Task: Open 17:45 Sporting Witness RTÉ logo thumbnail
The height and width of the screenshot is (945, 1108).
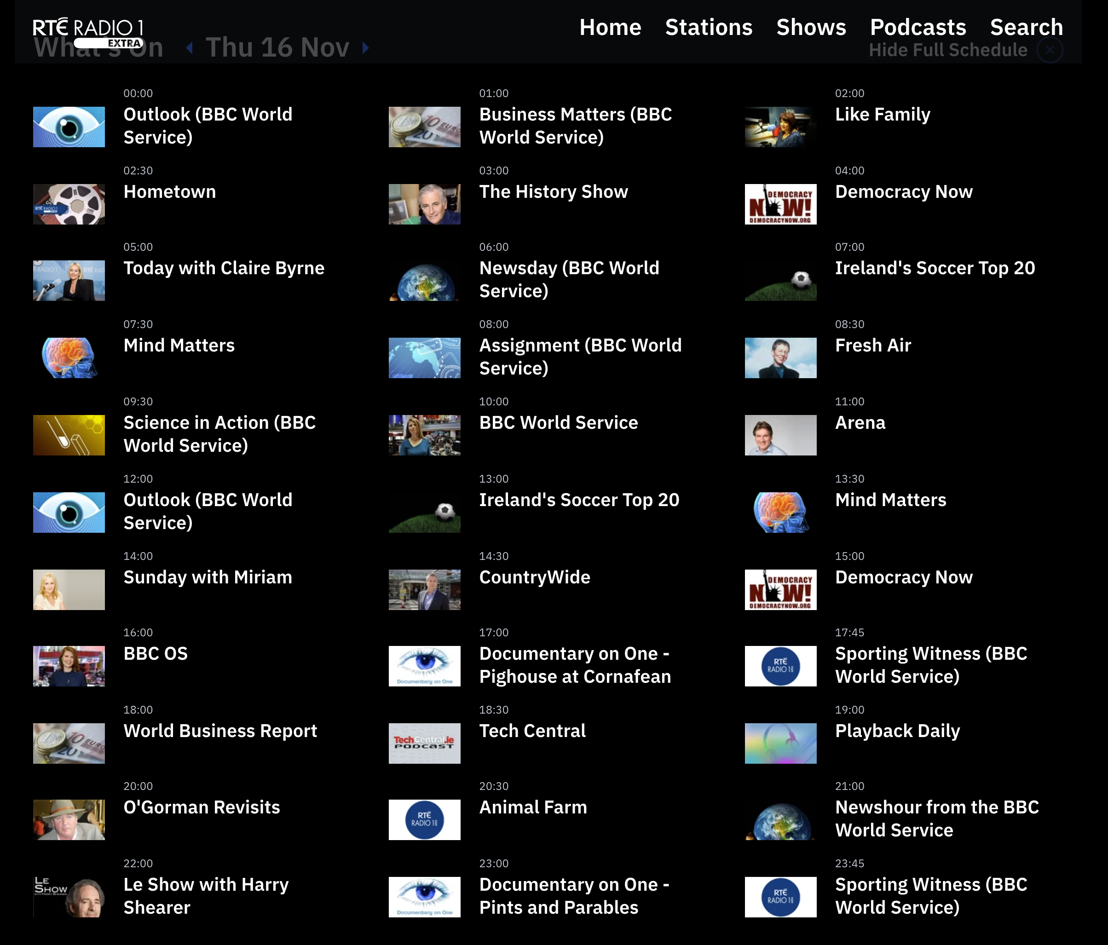Action: click(781, 666)
